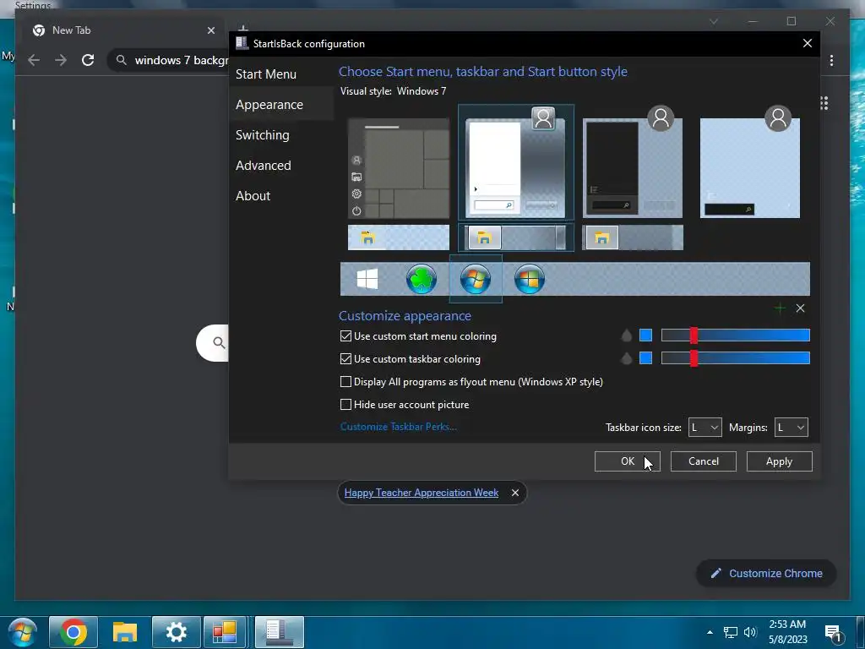The height and width of the screenshot is (649, 865).
Task: Click StartIsBack taskbar button
Action: pos(279,632)
